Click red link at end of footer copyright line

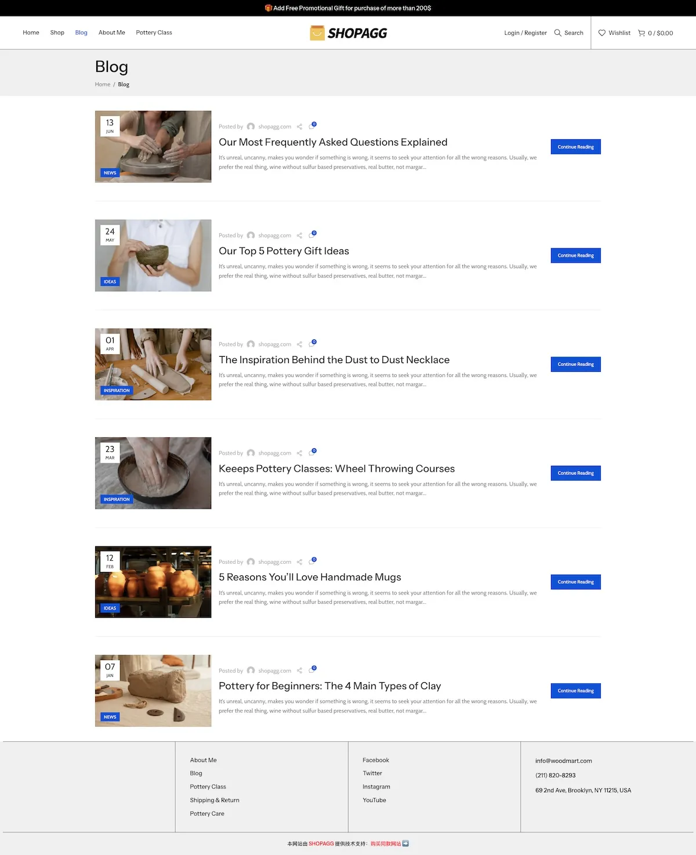[x=386, y=844]
